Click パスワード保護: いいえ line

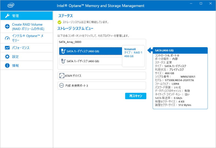[168, 87]
